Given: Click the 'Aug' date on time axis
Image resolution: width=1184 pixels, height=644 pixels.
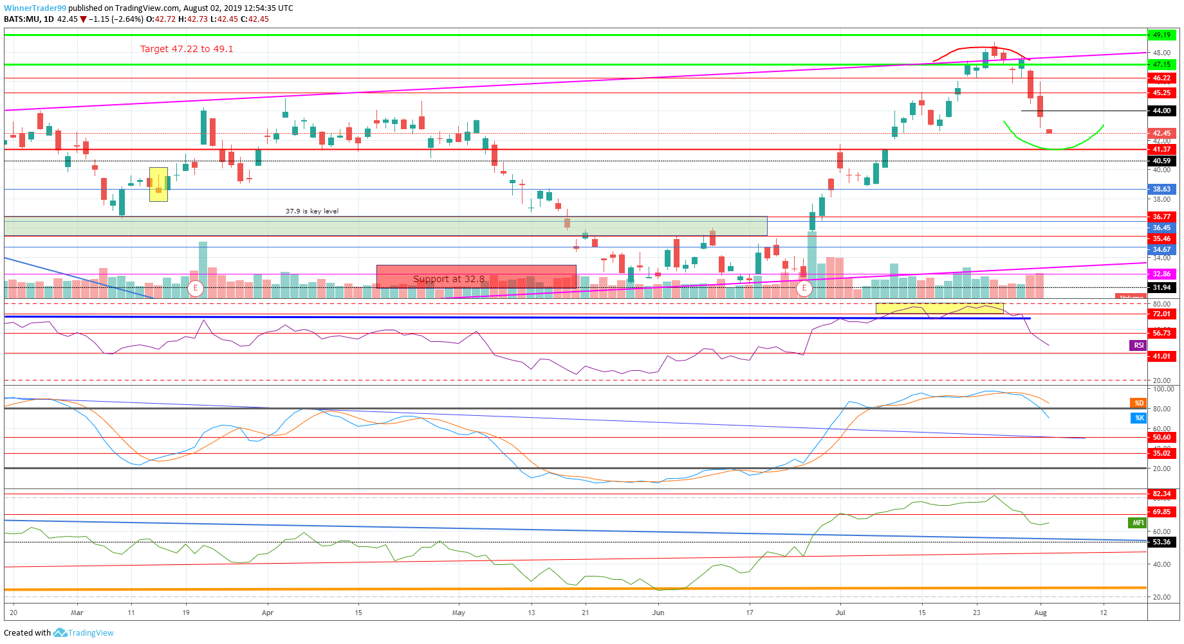Looking at the screenshot, I should pos(1041,613).
